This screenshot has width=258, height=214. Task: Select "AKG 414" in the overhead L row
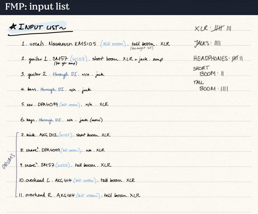tap(63, 180)
